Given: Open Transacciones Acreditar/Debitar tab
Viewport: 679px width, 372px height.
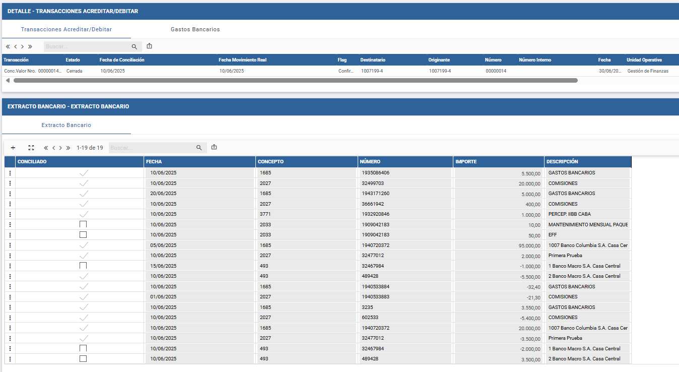Looking at the screenshot, I should coord(66,29).
